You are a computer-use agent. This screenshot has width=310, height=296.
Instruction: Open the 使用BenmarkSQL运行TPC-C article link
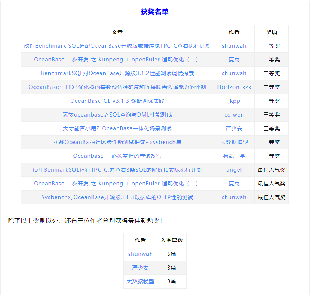117,170
